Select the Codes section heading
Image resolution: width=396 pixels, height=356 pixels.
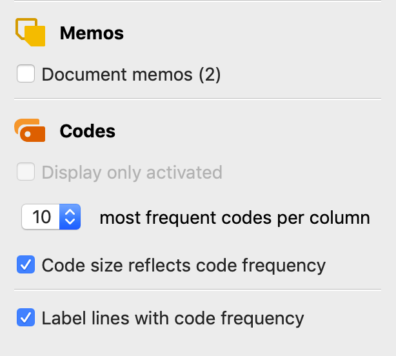(87, 131)
